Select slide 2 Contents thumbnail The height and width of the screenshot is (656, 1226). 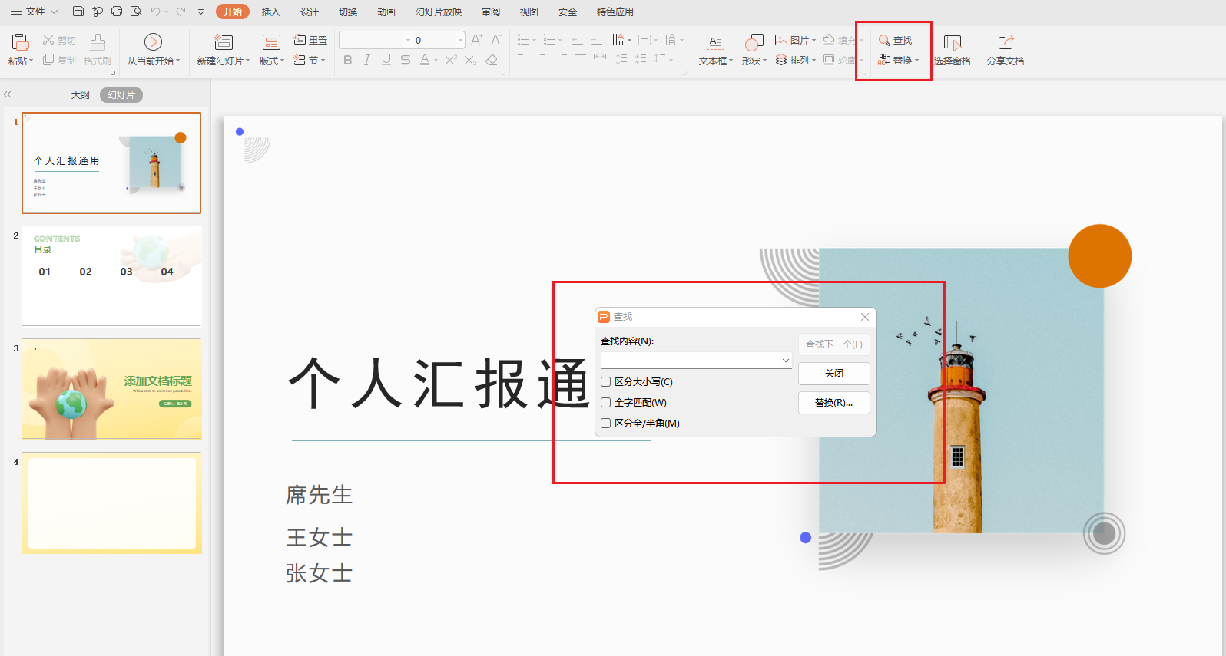111,275
